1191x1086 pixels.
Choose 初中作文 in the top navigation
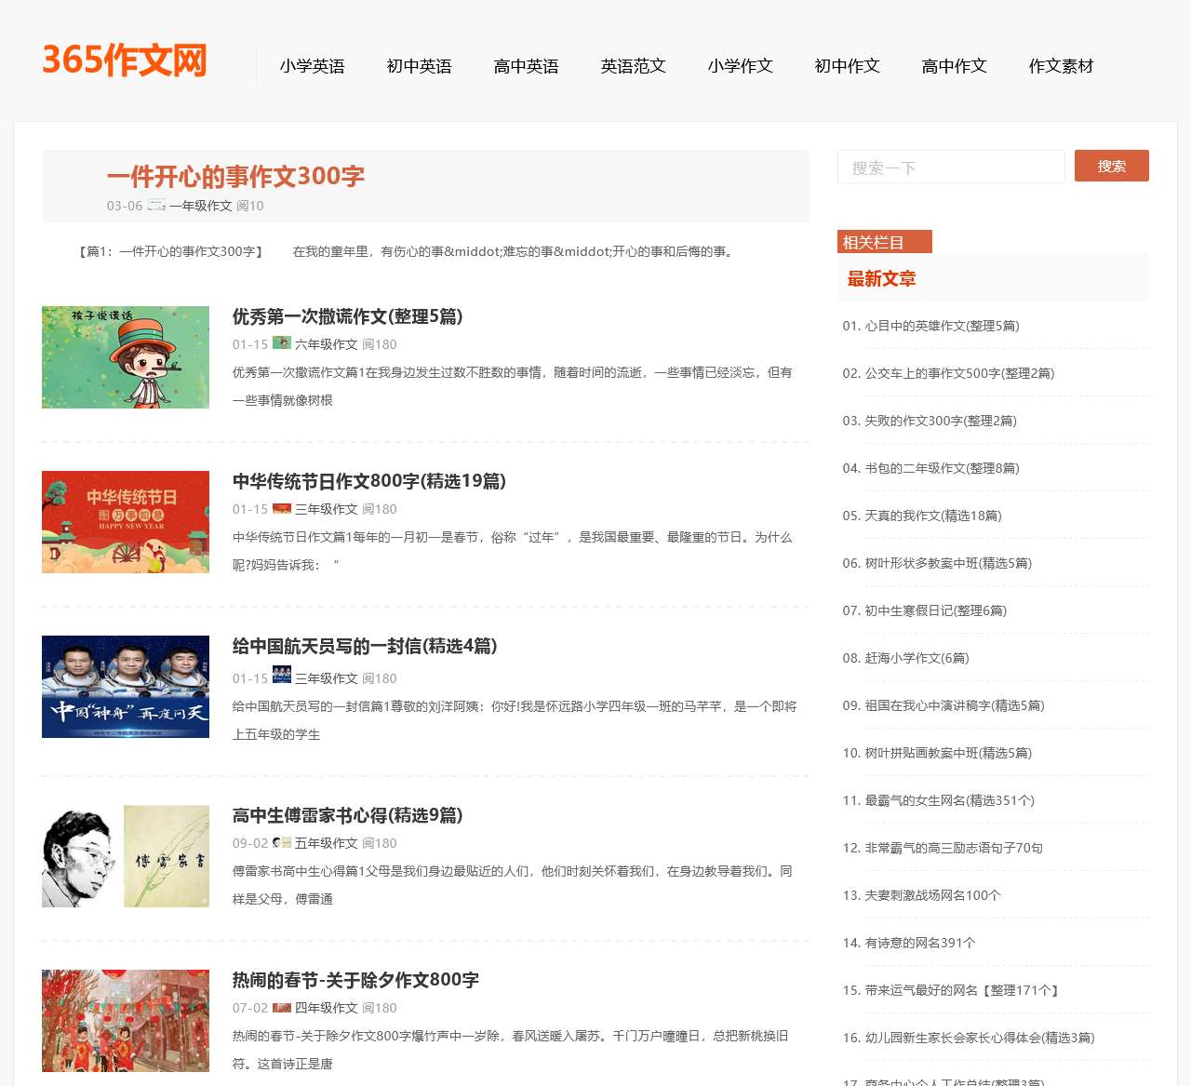[x=847, y=66]
